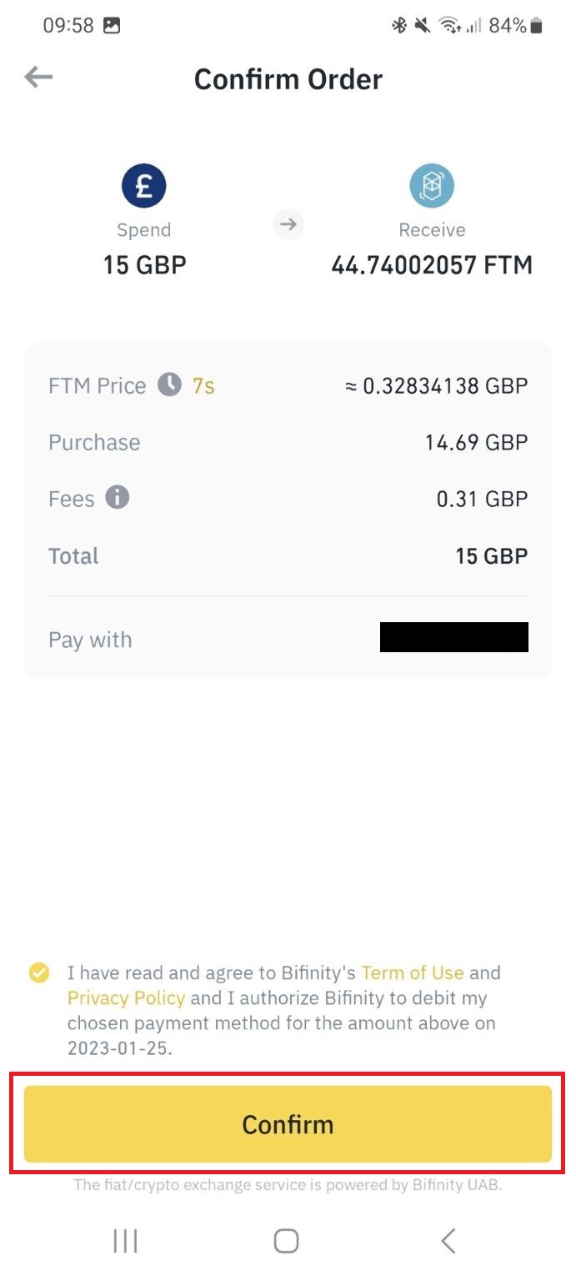Tap the back arrow at top left
Viewport: 576px width, 1281px height.
38,78
